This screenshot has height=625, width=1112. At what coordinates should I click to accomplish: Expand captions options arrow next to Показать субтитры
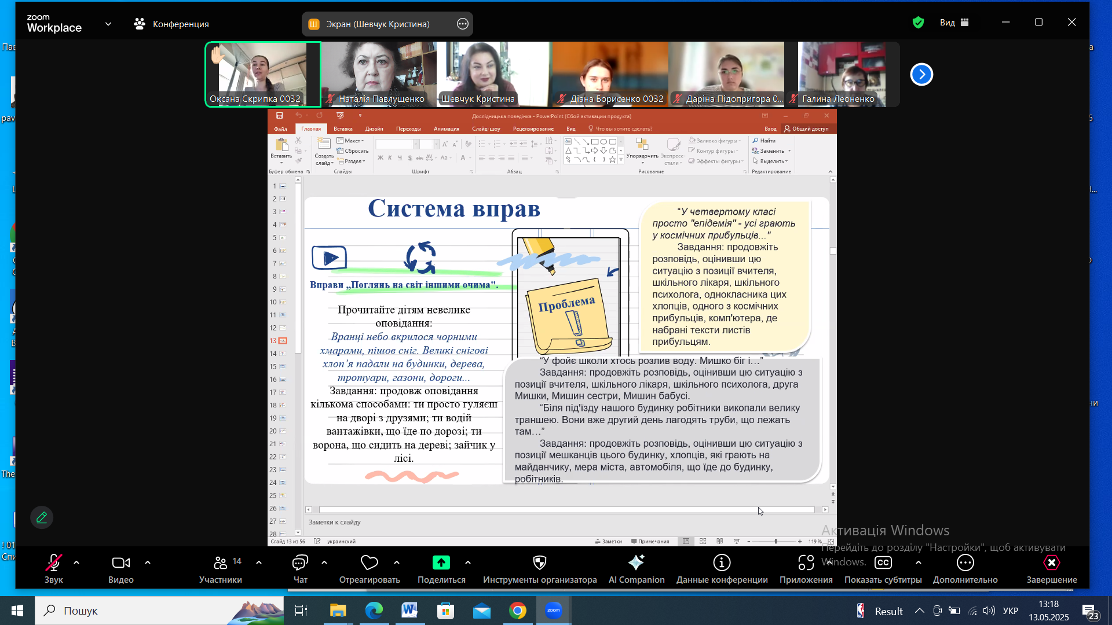(919, 562)
